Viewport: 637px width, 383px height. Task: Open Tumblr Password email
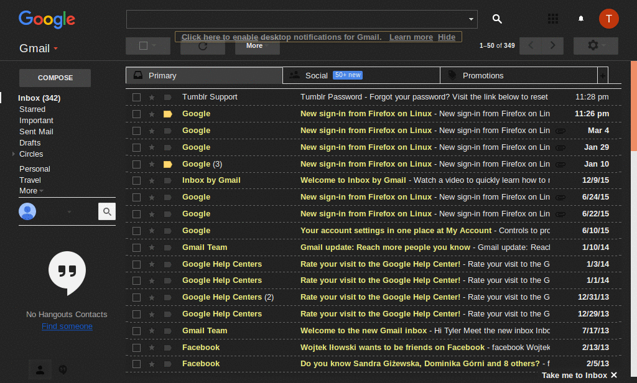point(373,97)
